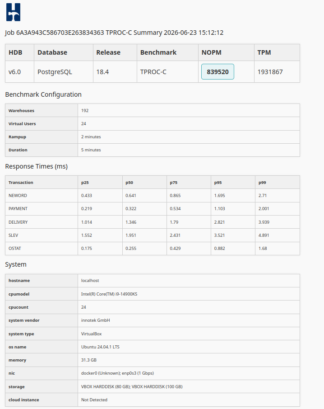Click the PAYMENT transaction row label
324x409 pixels.
18,209
